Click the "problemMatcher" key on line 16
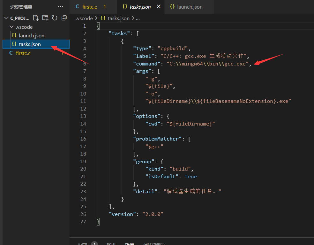 [157, 139]
